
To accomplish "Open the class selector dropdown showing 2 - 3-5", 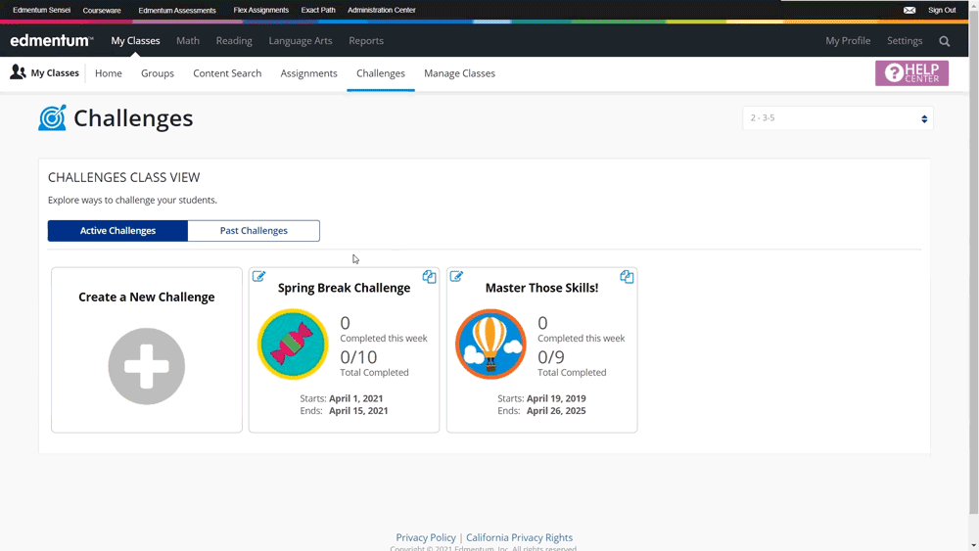I will tap(838, 118).
